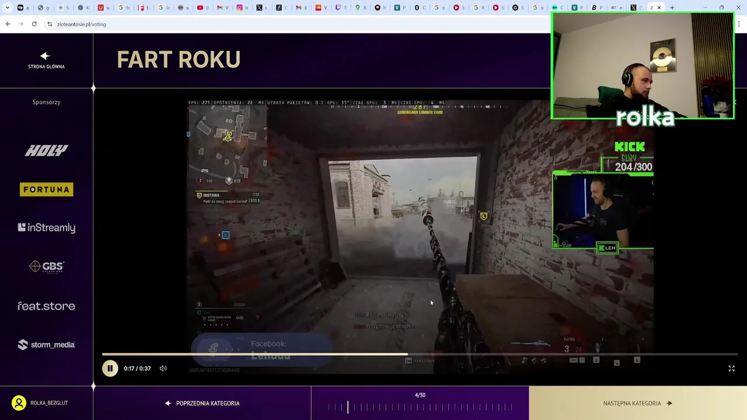
Task: Open the GBS sponsor logo
Action: [x=46, y=267]
